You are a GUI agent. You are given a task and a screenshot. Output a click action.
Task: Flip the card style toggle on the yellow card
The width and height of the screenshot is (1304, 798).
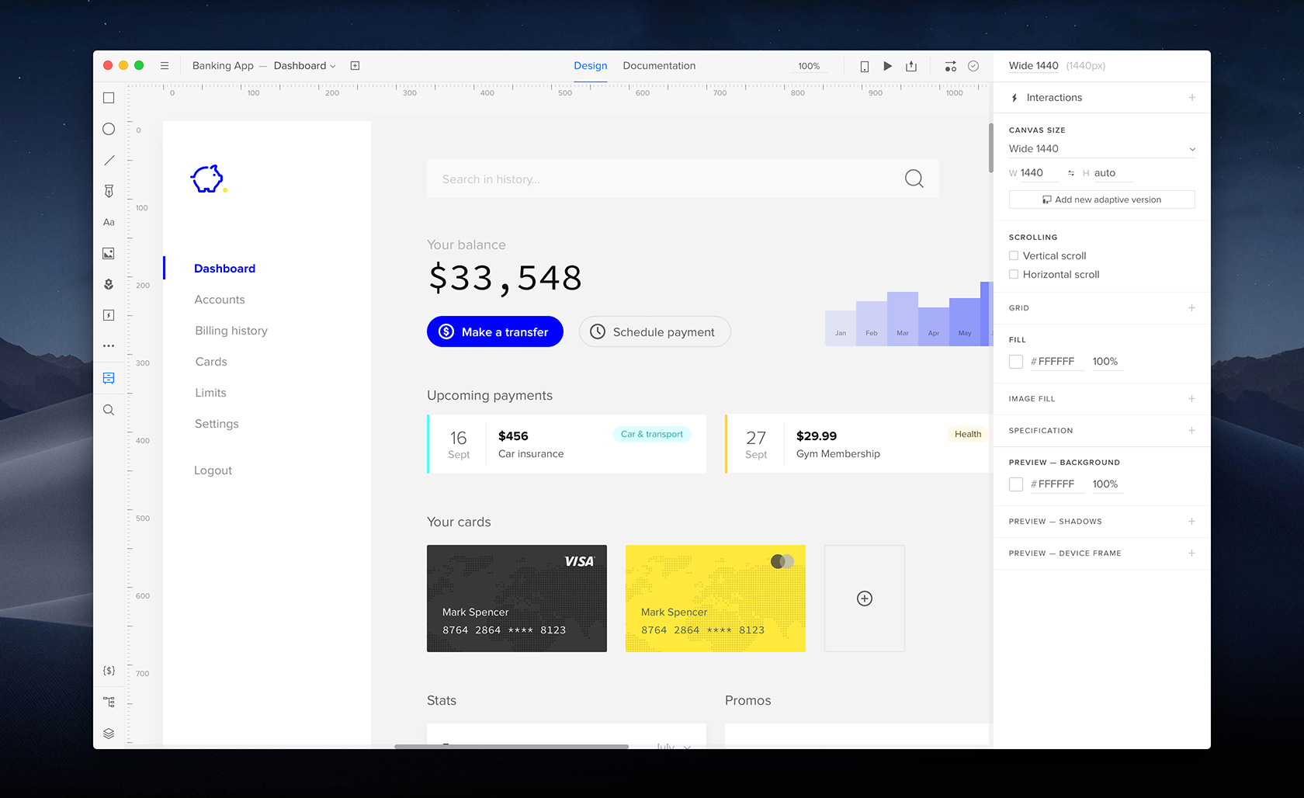point(782,561)
